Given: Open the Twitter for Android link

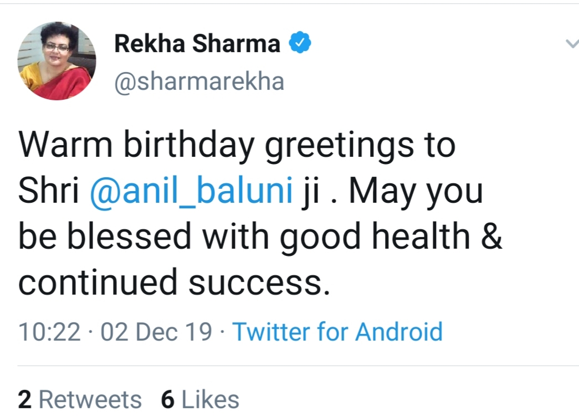Looking at the screenshot, I should click(337, 332).
